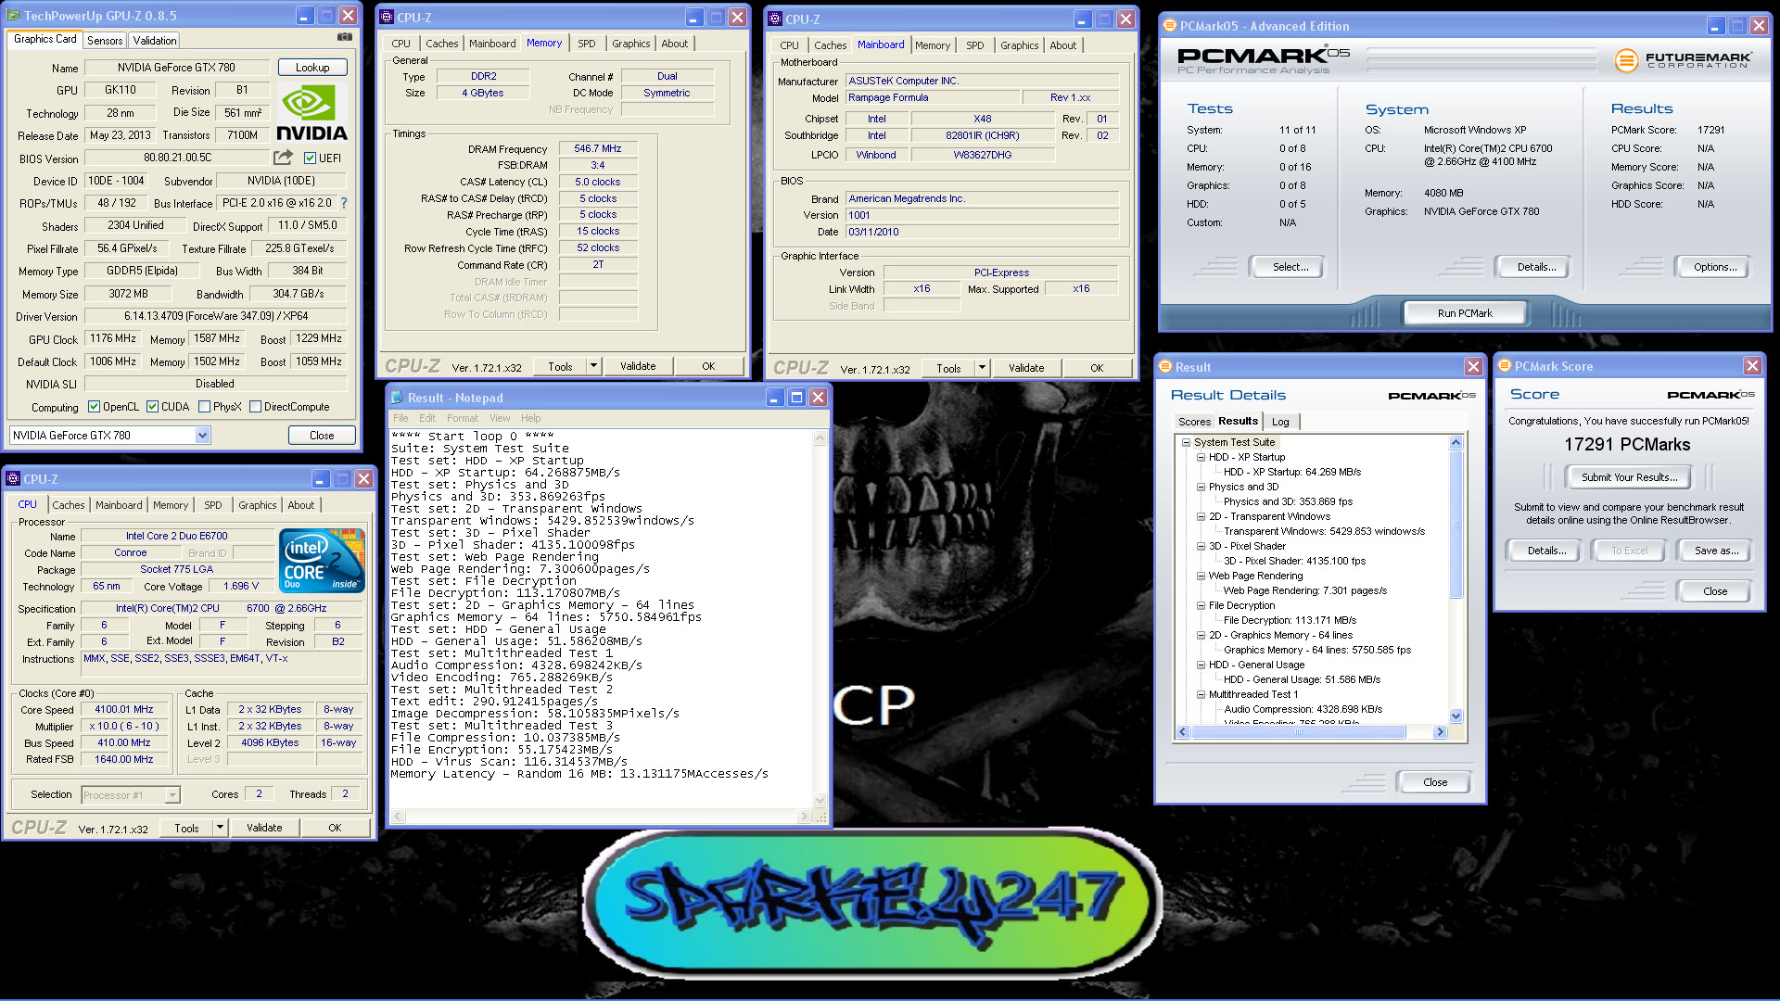Click Result tree's scroll up arrow
1780x1001 pixels.
point(1456,442)
